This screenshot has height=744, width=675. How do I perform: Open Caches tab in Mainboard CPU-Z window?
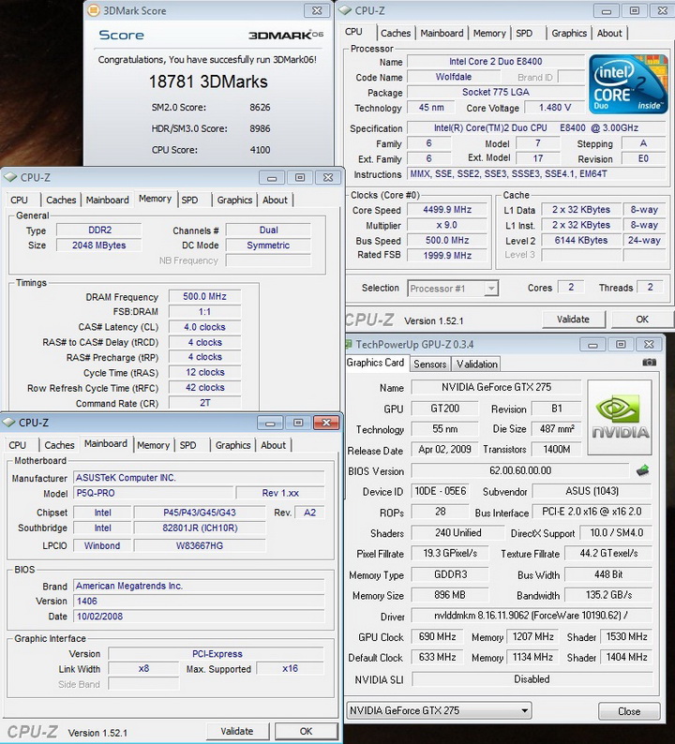(x=59, y=445)
